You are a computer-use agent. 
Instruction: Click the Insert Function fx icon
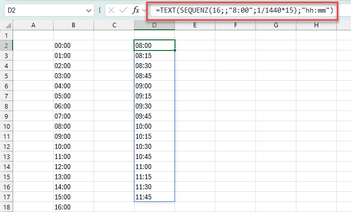136,10
